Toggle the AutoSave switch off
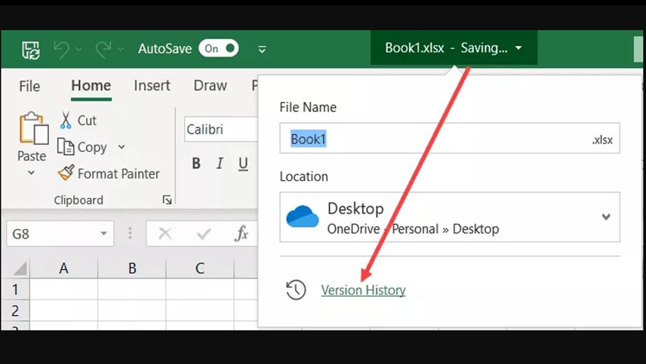 [218, 48]
